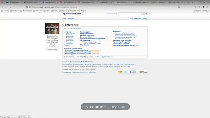Switch language to Deutsch
The height and width of the screenshot is (118, 210).
click(82, 67)
